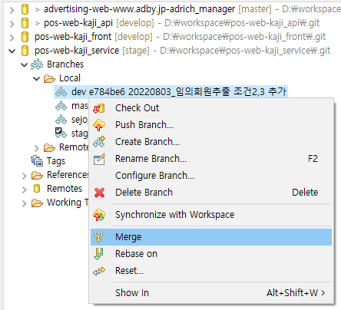341x310 pixels.
Task: Click the Push Branch cloud icon
Action: (99, 125)
